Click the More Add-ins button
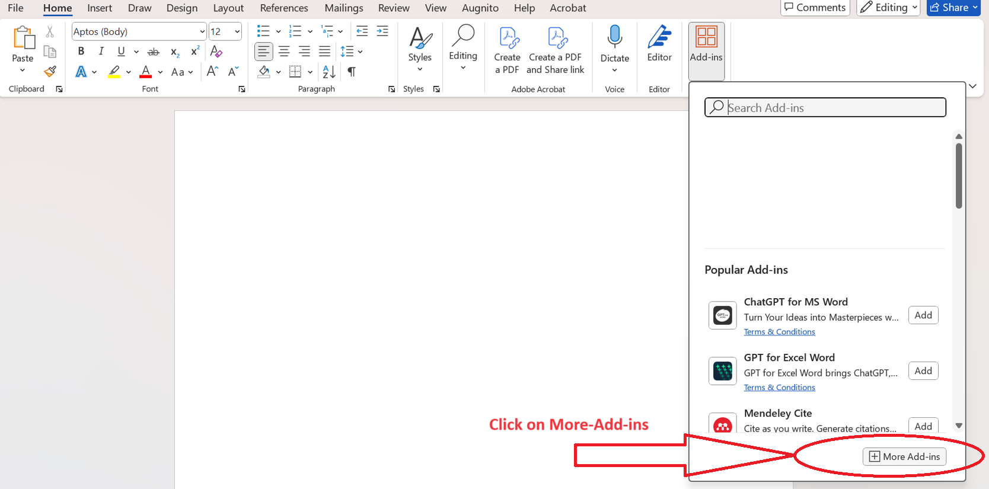Image resolution: width=989 pixels, height=489 pixels. pos(904,456)
